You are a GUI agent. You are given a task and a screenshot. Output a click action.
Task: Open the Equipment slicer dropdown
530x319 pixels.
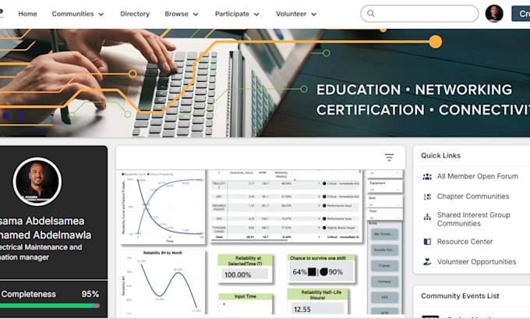pyautogui.click(x=385, y=189)
